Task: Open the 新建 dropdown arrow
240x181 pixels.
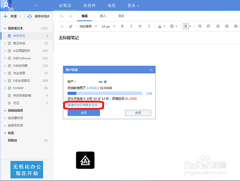Action: point(20,16)
